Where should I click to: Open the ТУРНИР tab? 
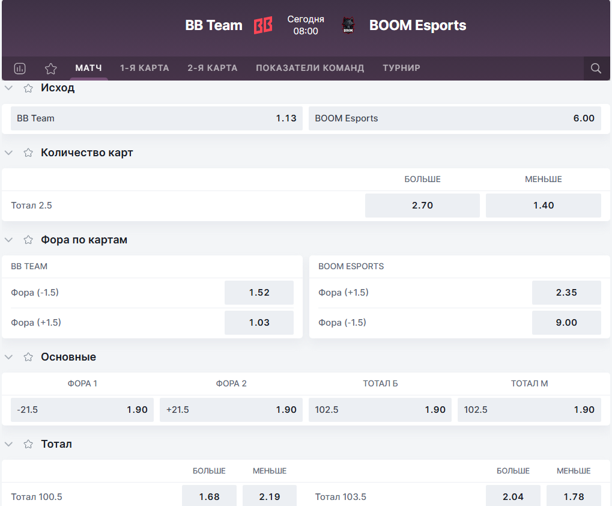tap(401, 68)
